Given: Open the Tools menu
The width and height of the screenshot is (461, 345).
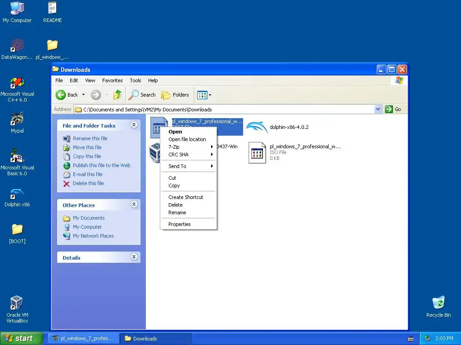Looking at the screenshot, I should point(135,80).
